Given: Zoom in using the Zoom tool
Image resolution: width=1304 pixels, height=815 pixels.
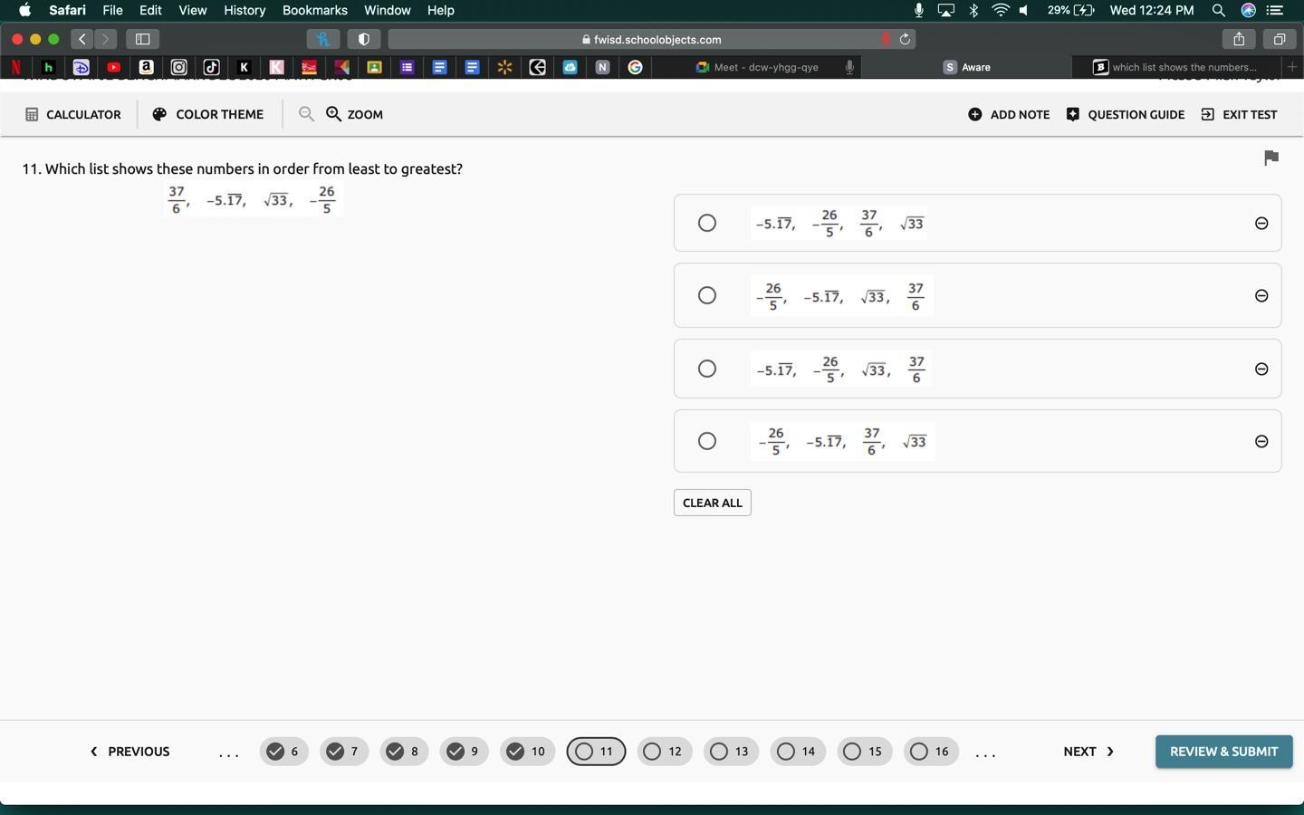Looking at the screenshot, I should (x=354, y=114).
